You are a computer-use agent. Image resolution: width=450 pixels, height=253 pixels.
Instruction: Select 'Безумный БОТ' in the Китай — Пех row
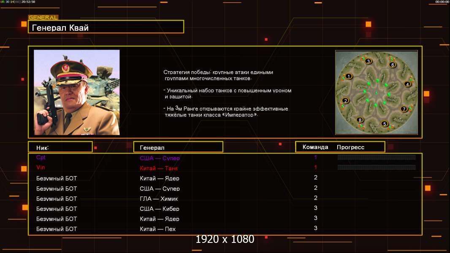(x=57, y=229)
